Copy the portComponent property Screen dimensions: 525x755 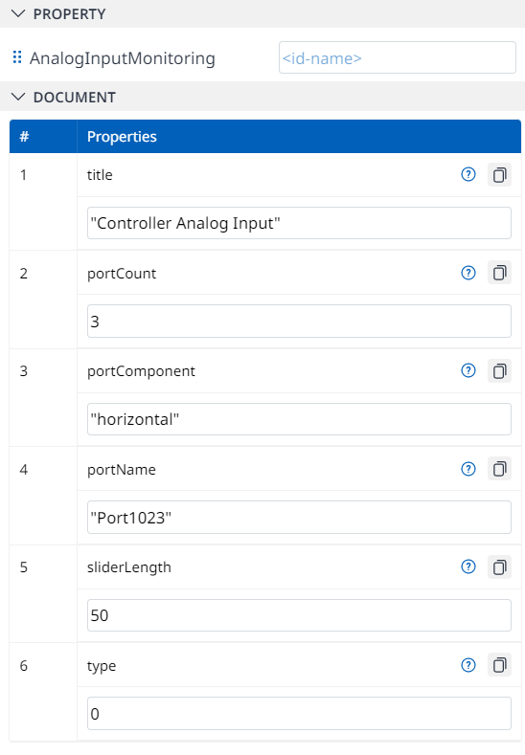pos(499,370)
